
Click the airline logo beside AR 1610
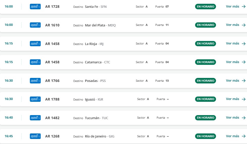point(35,25)
